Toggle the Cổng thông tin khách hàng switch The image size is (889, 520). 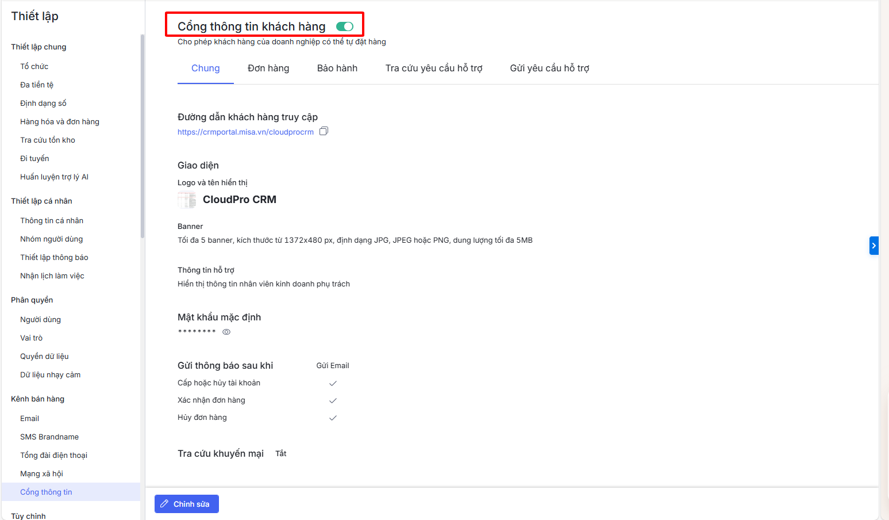(345, 26)
